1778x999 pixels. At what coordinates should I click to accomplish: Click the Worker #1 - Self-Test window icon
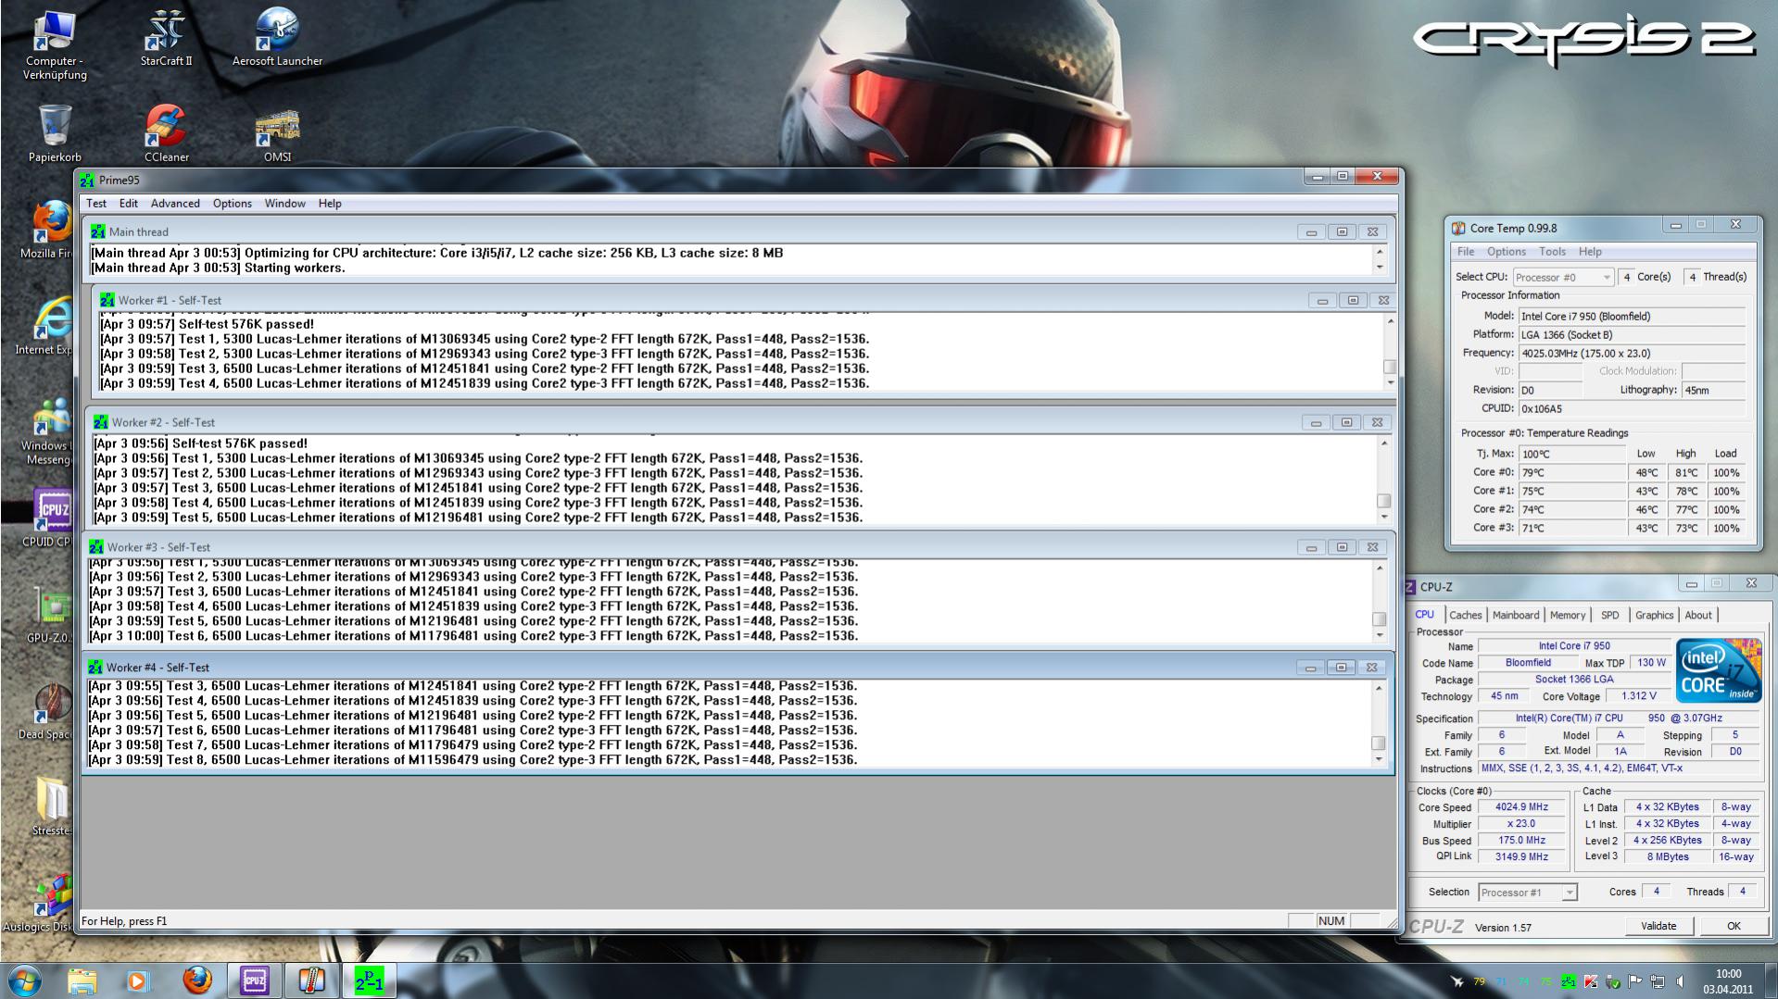click(x=107, y=300)
